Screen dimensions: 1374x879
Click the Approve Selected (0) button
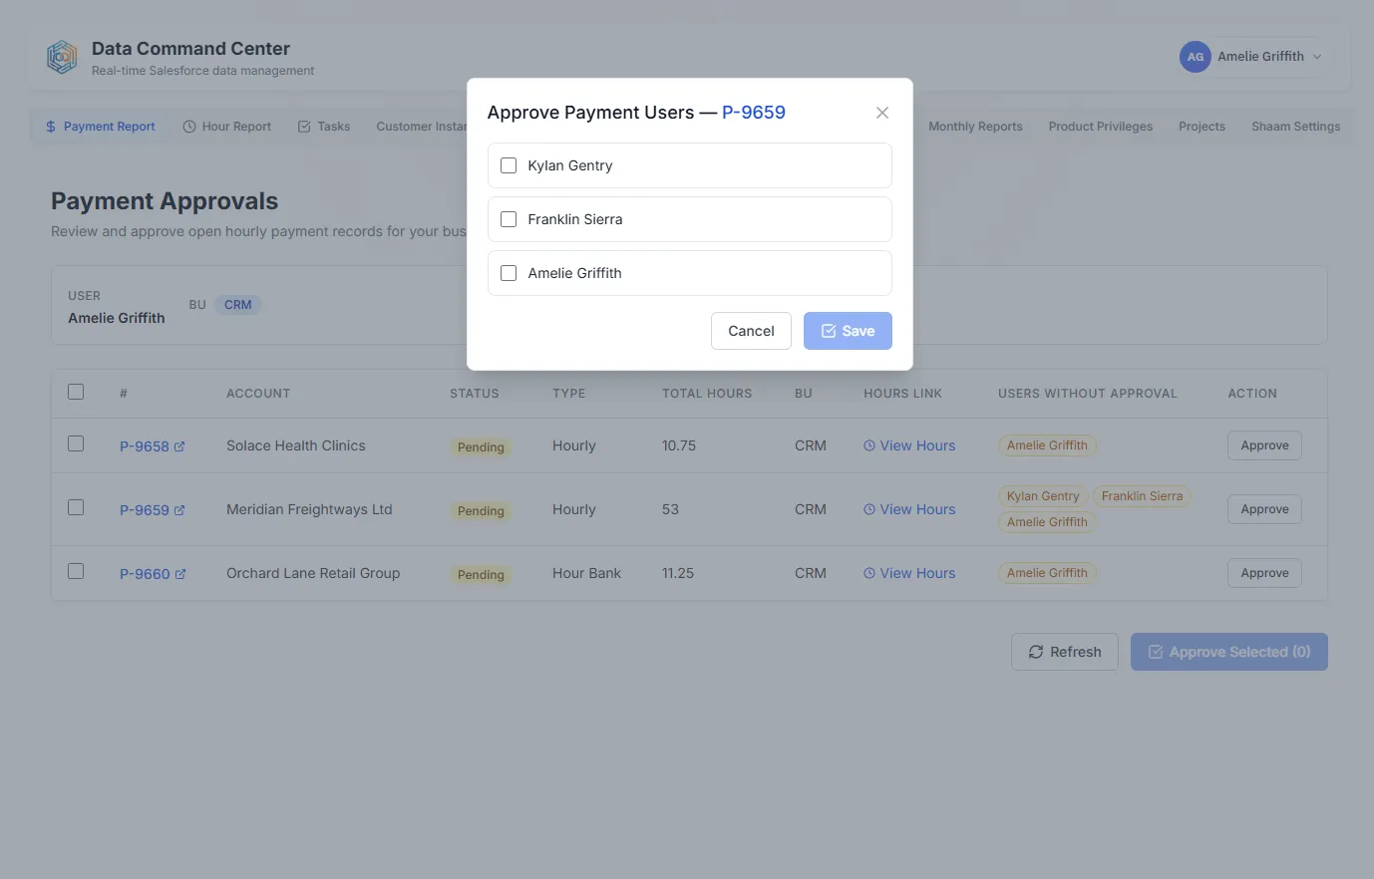pyautogui.click(x=1229, y=652)
